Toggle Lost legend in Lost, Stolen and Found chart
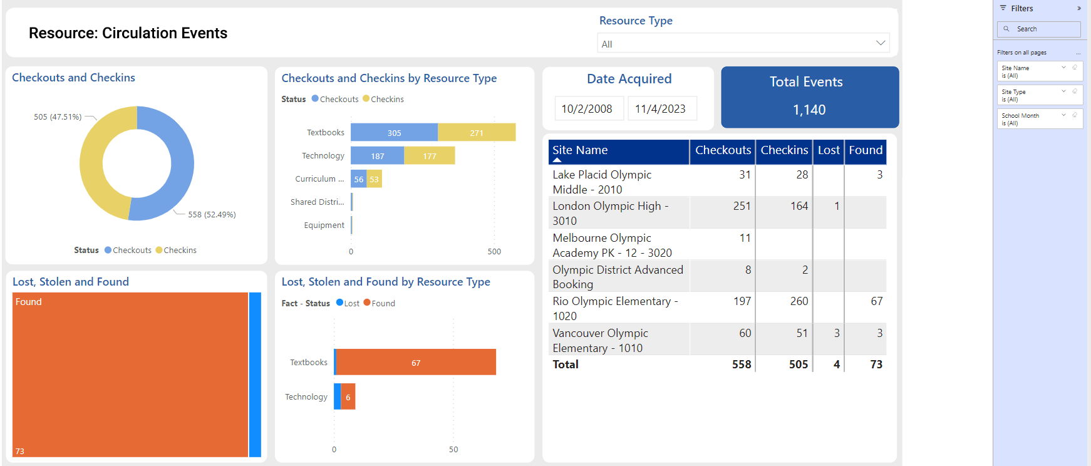Viewport: 1091px width, 466px height. (348, 304)
